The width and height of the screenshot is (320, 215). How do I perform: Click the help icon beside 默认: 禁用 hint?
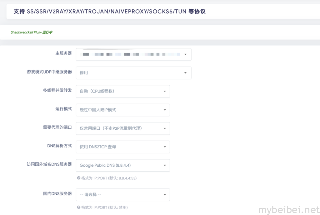click(79, 208)
